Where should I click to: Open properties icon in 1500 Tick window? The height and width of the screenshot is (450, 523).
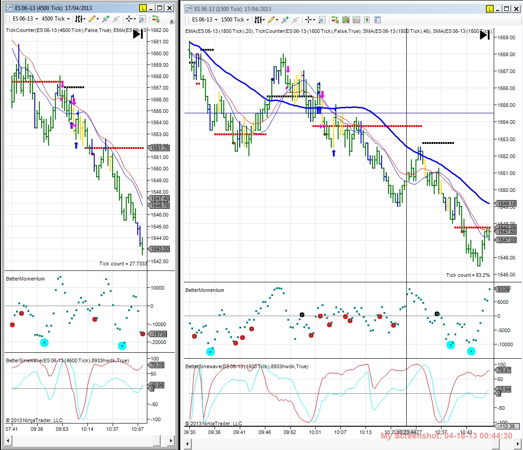point(377,20)
